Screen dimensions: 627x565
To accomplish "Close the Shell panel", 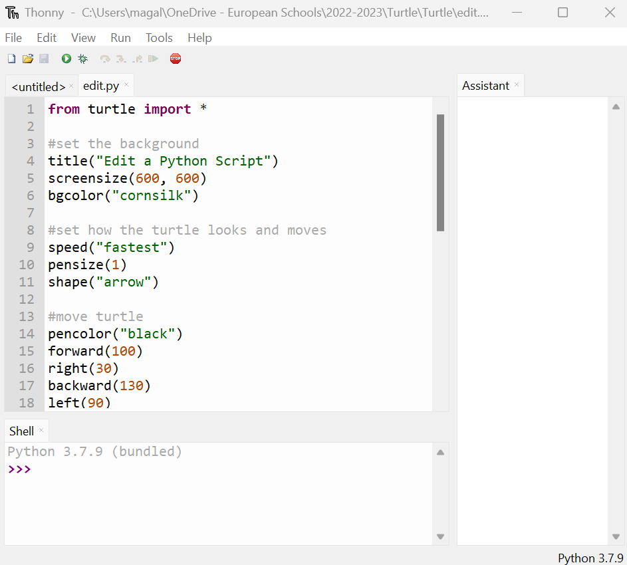I will click(41, 430).
